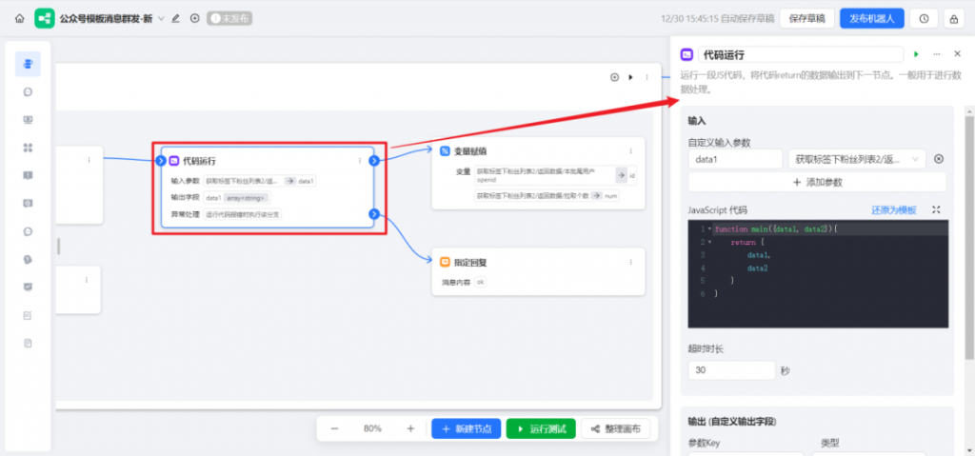Start test with 运行测试 button
The height and width of the screenshot is (456, 975).
[x=541, y=428]
